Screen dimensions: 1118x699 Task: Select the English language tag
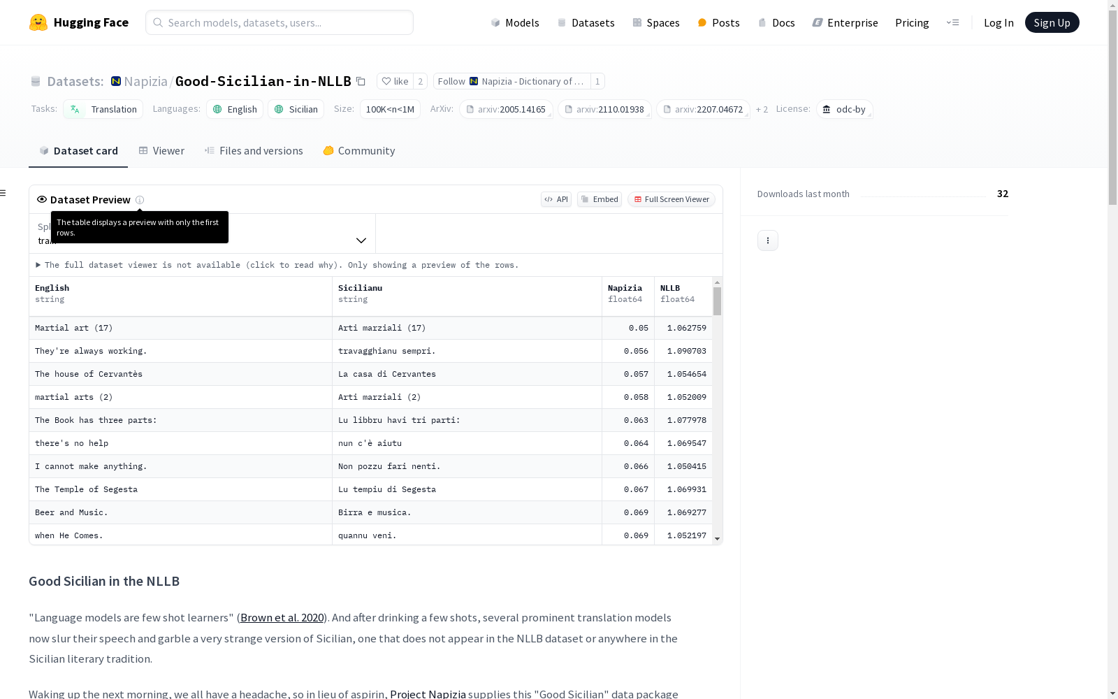(x=235, y=109)
